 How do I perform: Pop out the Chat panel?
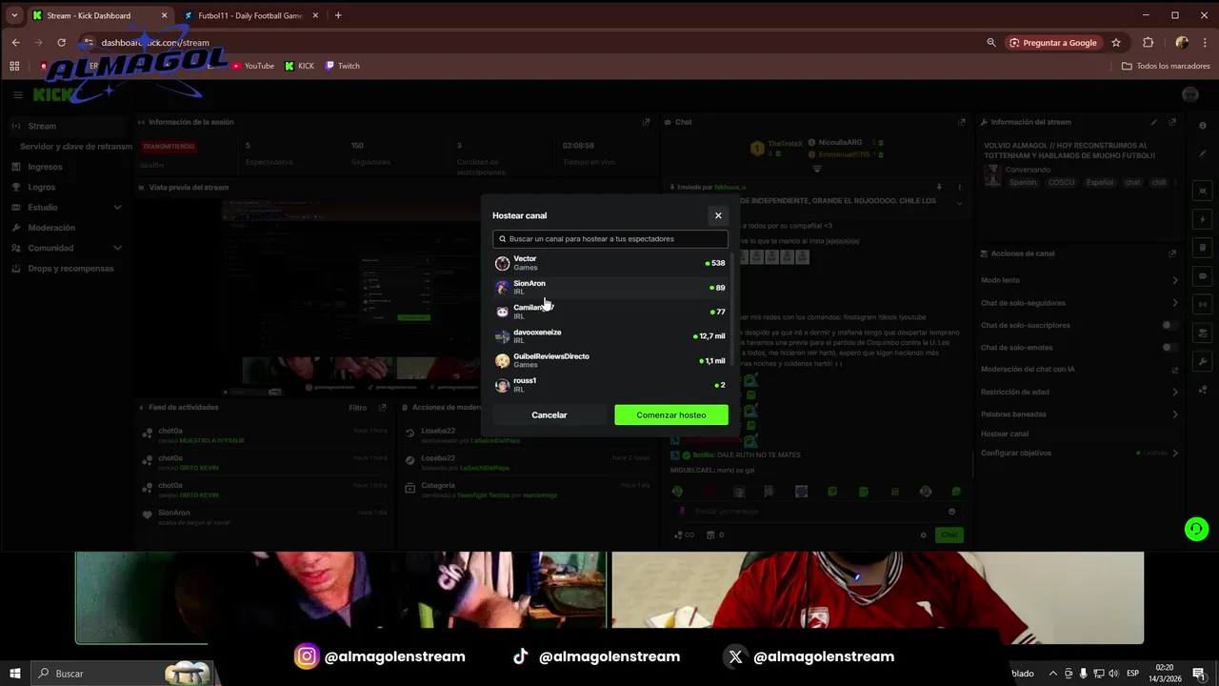click(963, 122)
